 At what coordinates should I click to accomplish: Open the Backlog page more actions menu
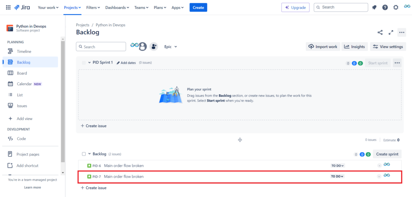coord(402,33)
